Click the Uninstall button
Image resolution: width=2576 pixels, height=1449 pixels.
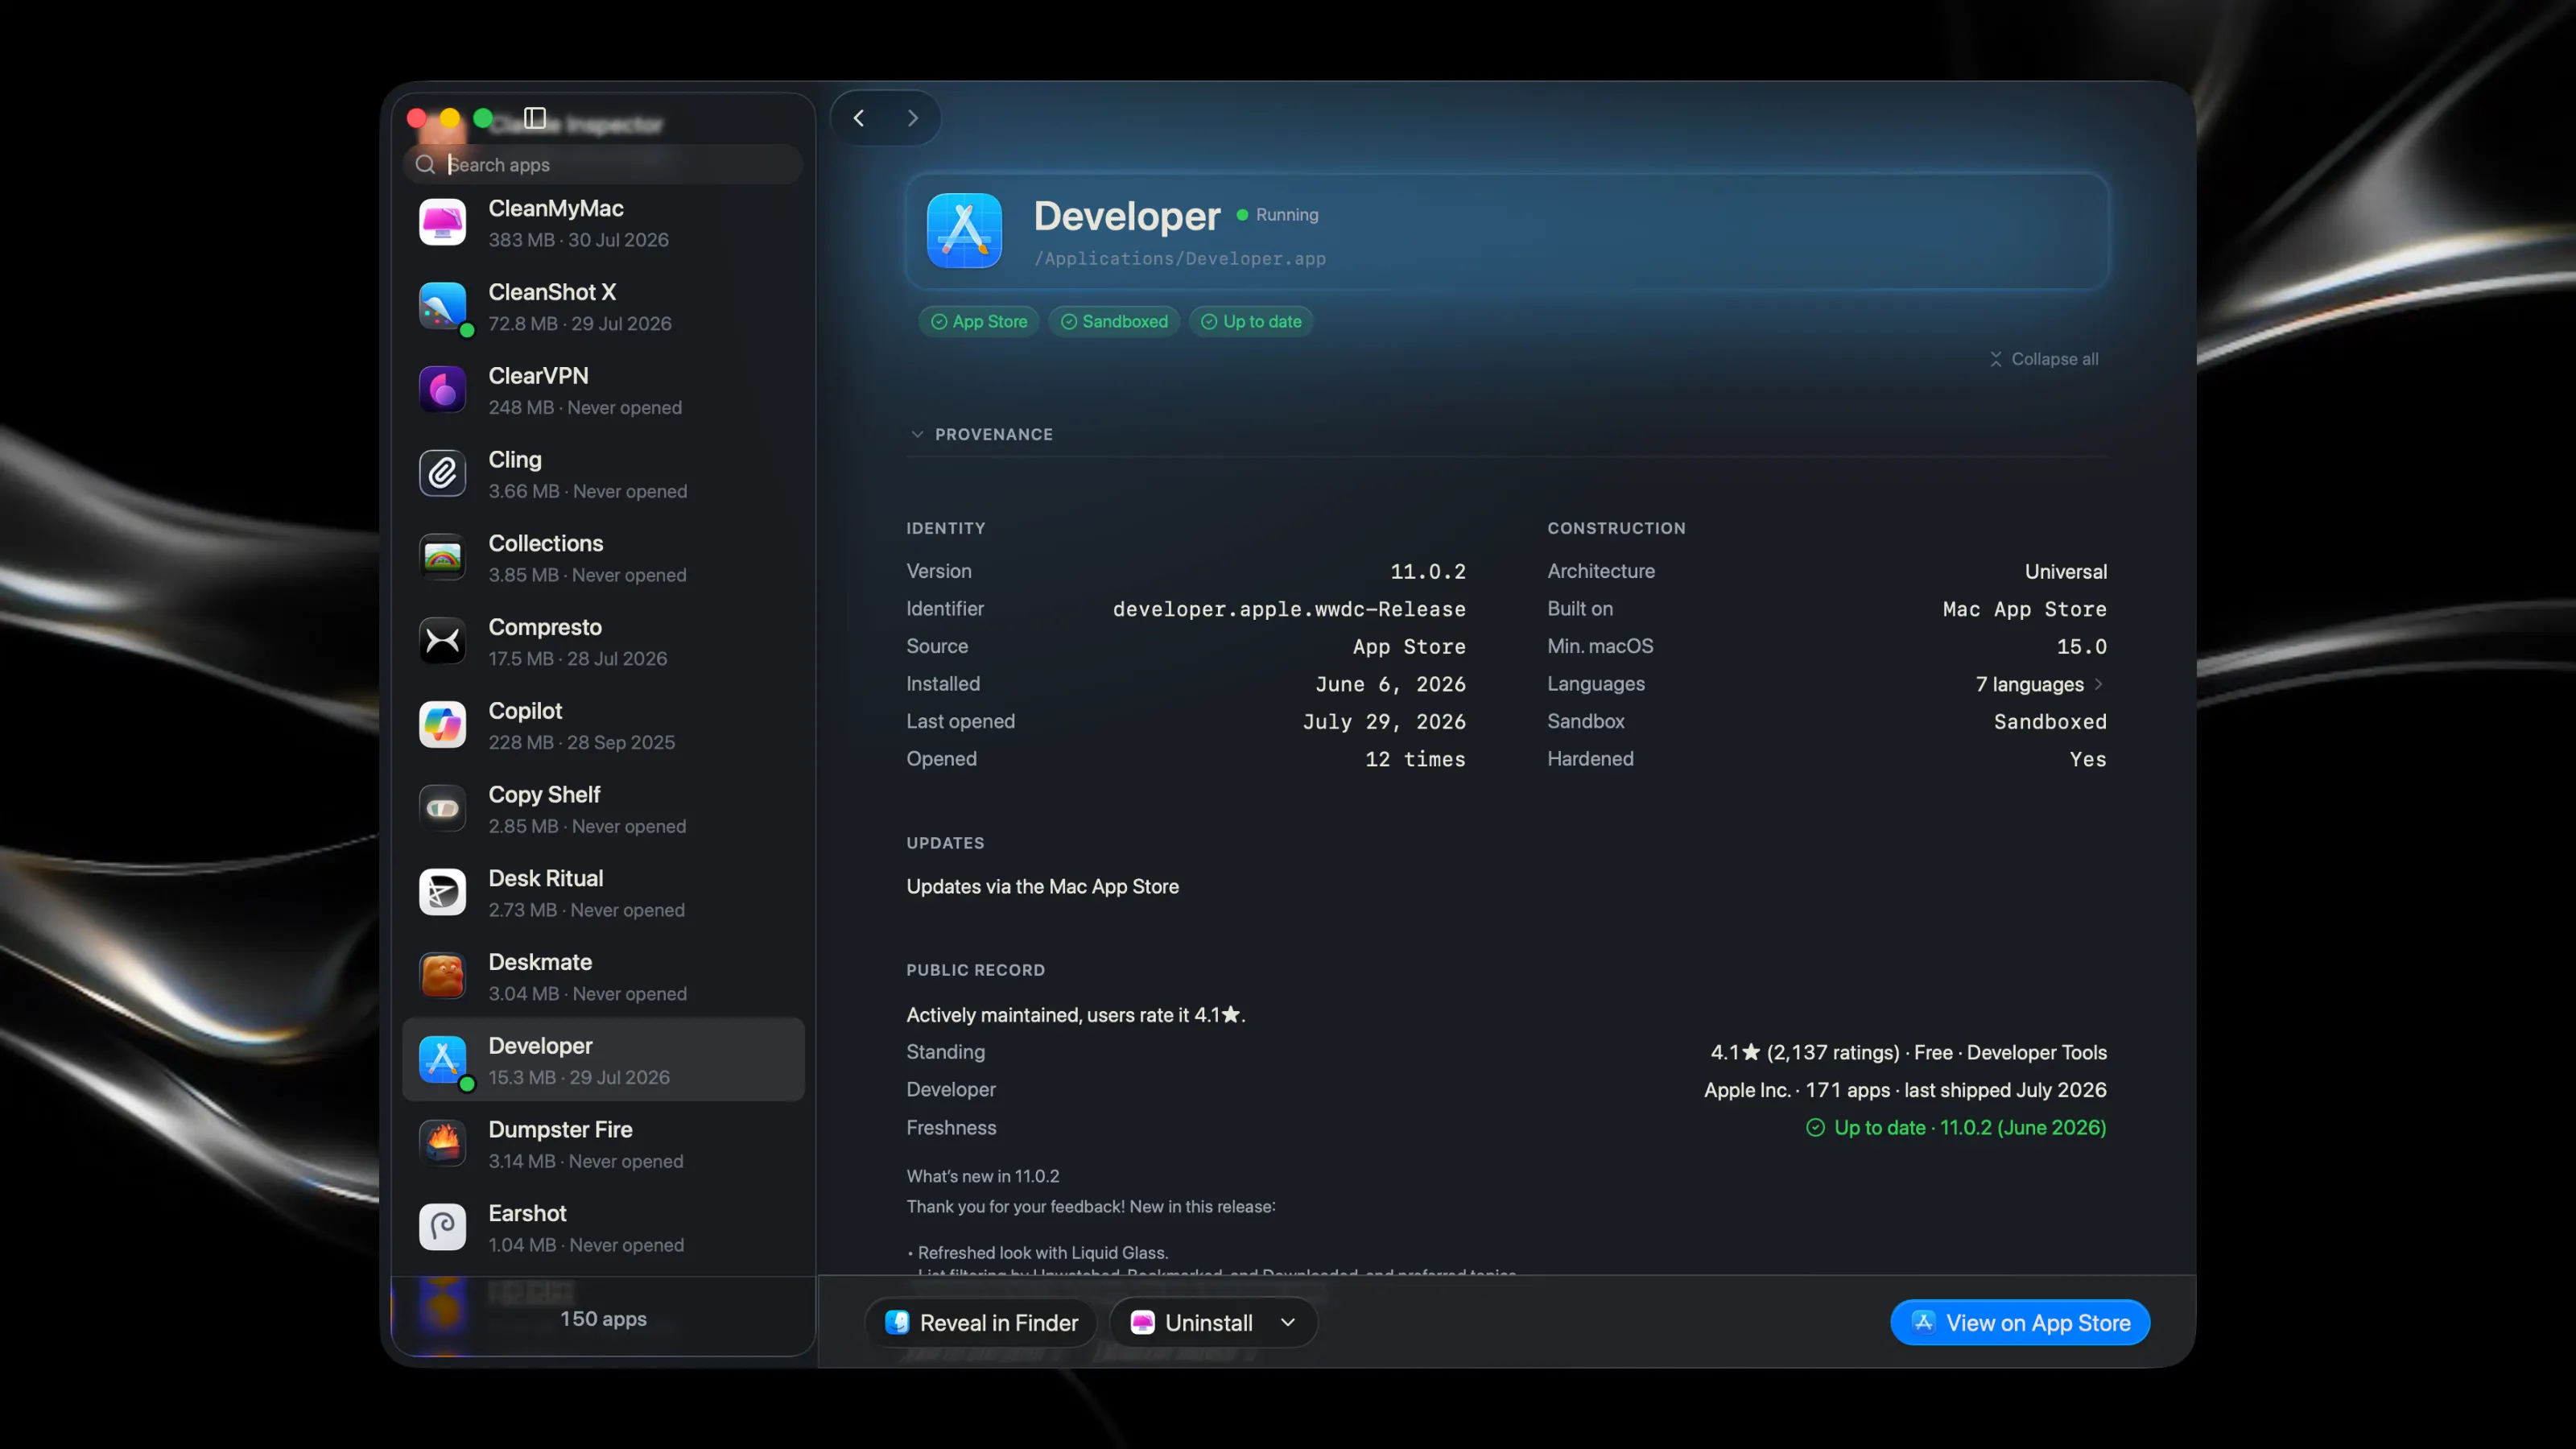tap(1192, 1323)
